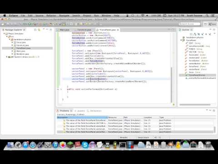Expand the Force.java tree node
Image resolution: width=218 pixels, height=164 pixels.
coord(12,42)
